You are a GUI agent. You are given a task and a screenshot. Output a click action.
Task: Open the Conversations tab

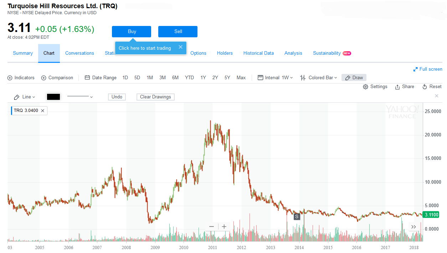point(79,53)
